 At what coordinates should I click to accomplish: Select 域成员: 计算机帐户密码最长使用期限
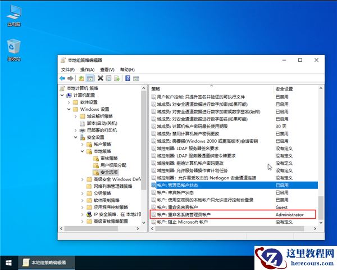[234, 127]
